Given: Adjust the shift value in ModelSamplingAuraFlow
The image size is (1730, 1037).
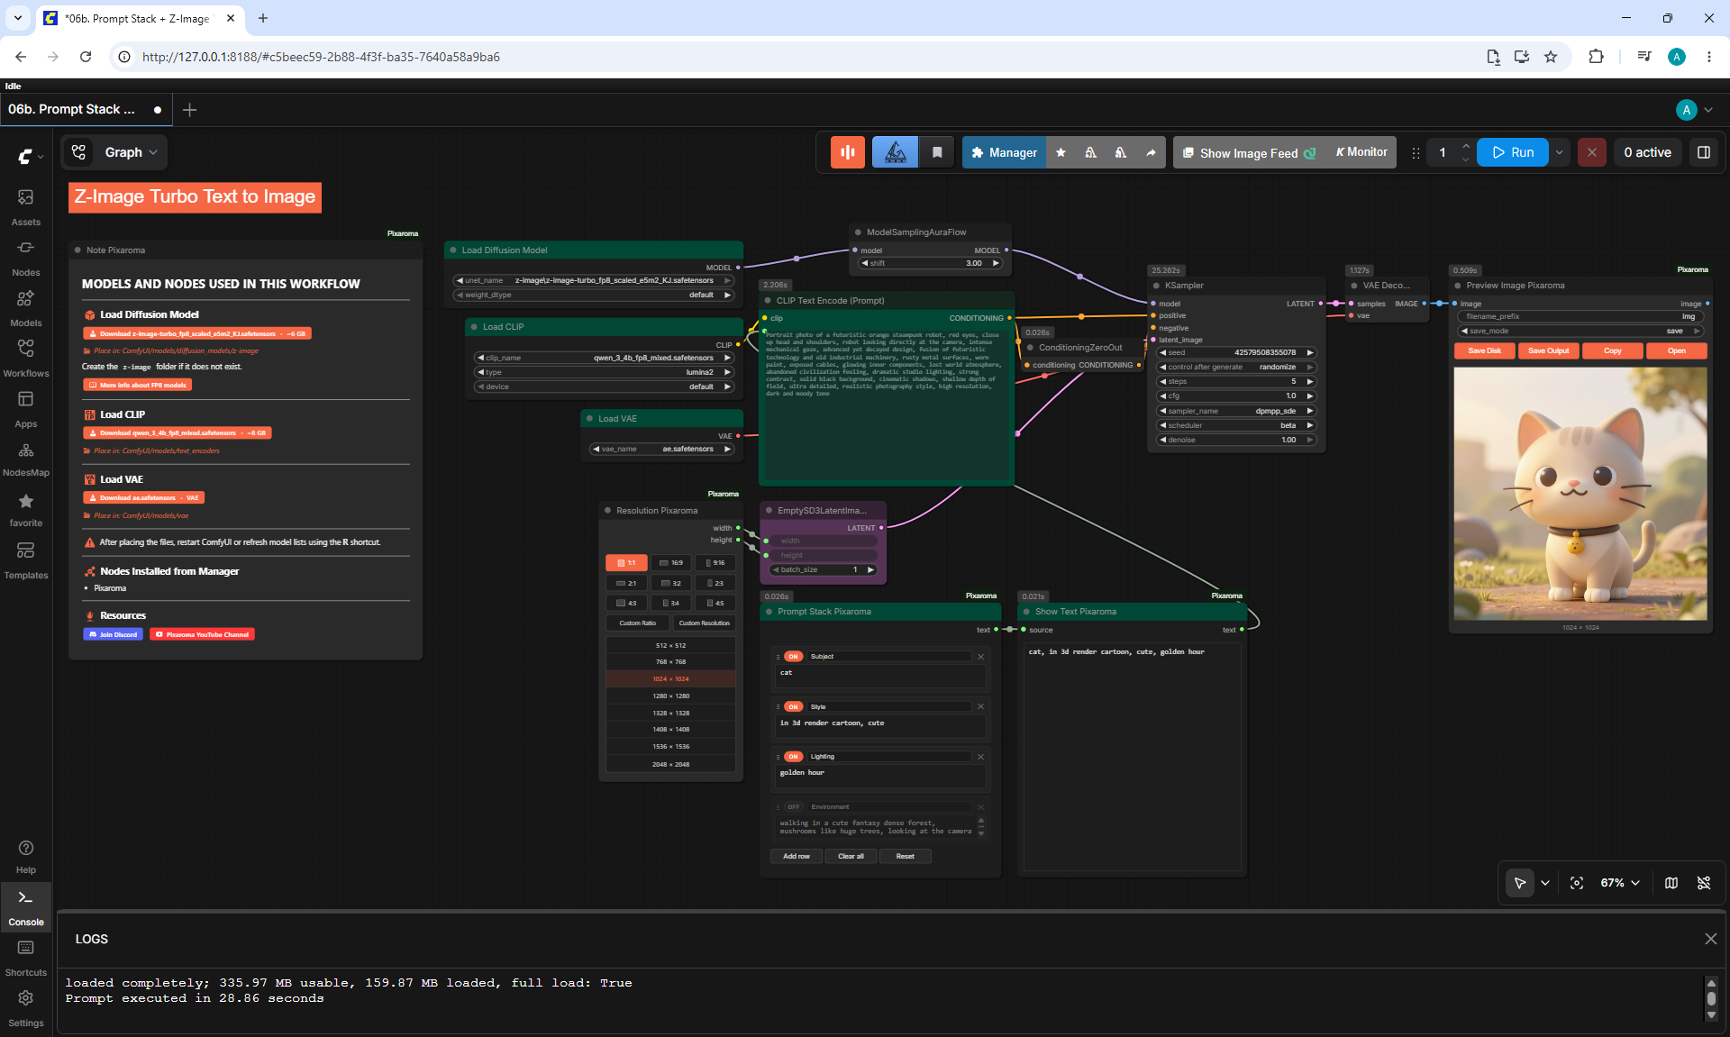Looking at the screenshot, I should 931,263.
